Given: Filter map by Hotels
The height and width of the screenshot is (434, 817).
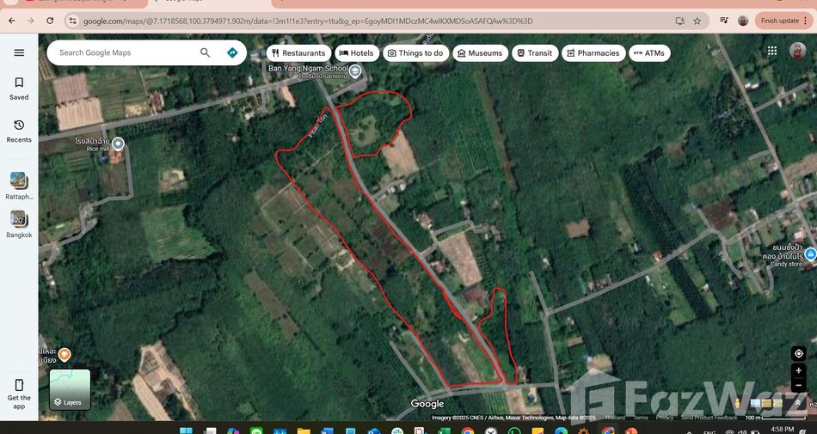Looking at the screenshot, I should [x=355, y=53].
